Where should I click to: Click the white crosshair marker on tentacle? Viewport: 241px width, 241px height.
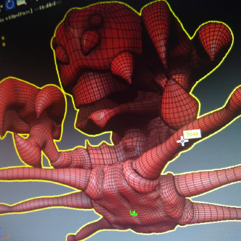pos(183,142)
